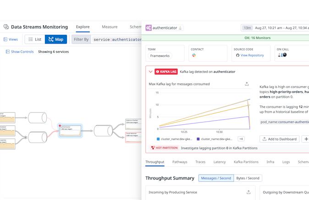The image size is (309, 200).
Task: Show the +4 additional legend series
Action: tap(241, 139)
